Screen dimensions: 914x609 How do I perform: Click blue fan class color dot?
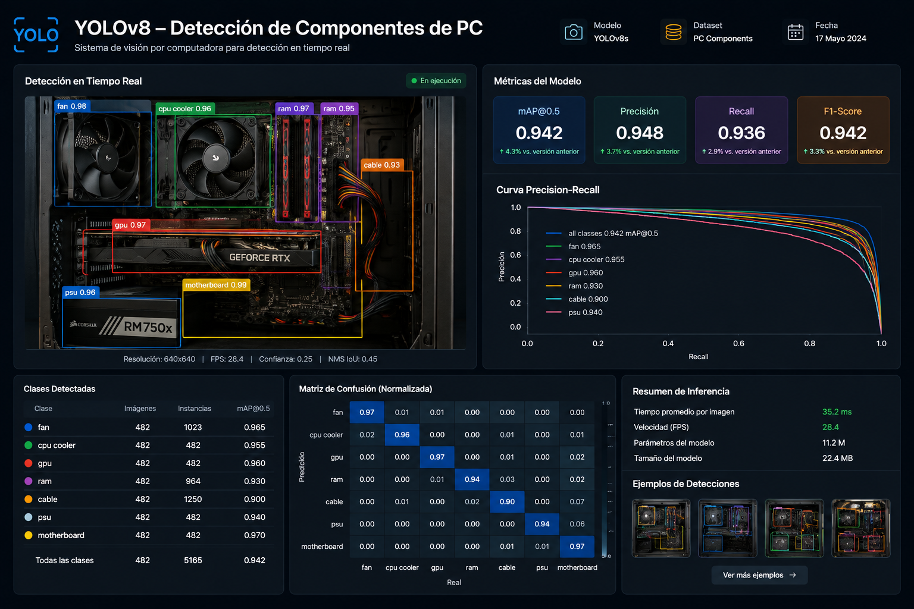pos(29,427)
